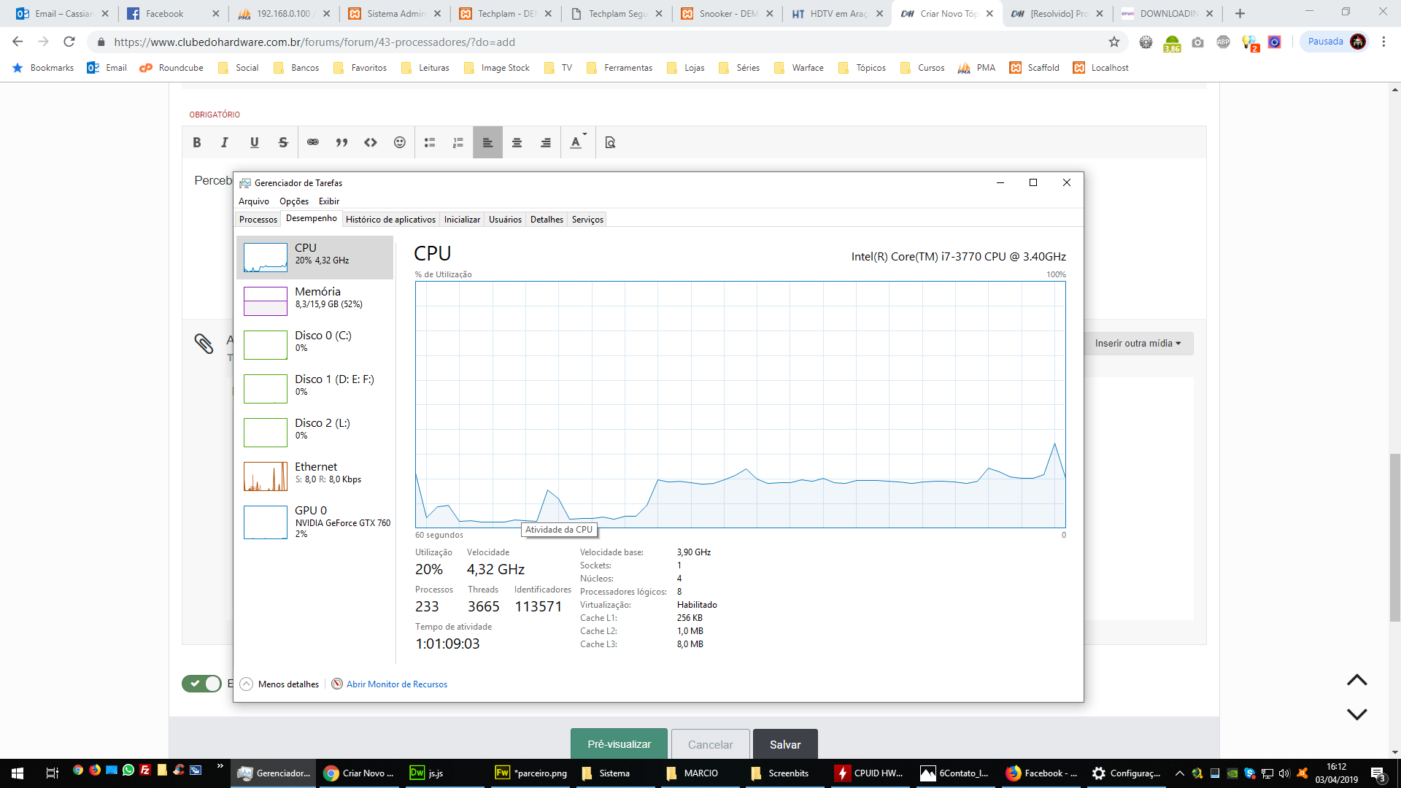This screenshot has height=788, width=1401.
Task: Open the font color picker
Action: point(577,143)
